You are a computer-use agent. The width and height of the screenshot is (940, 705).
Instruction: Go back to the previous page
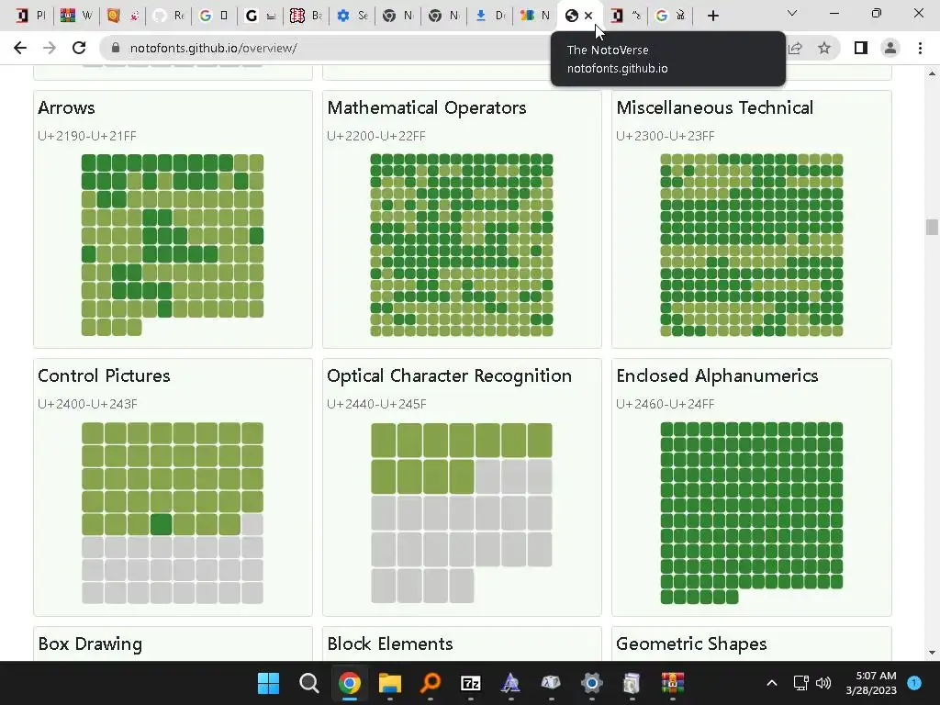pyautogui.click(x=20, y=48)
